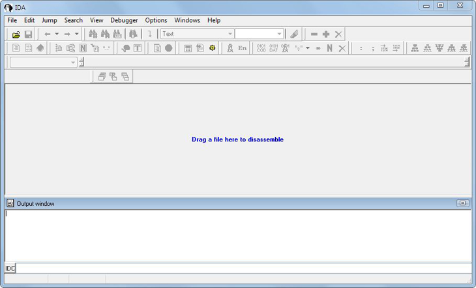The width and height of the screenshot is (476, 288).
Task: Click the green plus icon
Action: (326, 34)
